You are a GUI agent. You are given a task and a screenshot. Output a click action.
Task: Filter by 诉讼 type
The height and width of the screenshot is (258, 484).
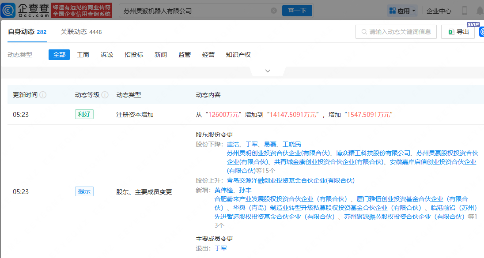coord(107,55)
